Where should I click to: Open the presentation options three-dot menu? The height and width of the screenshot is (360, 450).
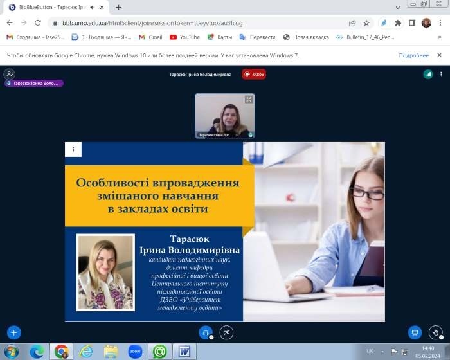click(x=73, y=149)
